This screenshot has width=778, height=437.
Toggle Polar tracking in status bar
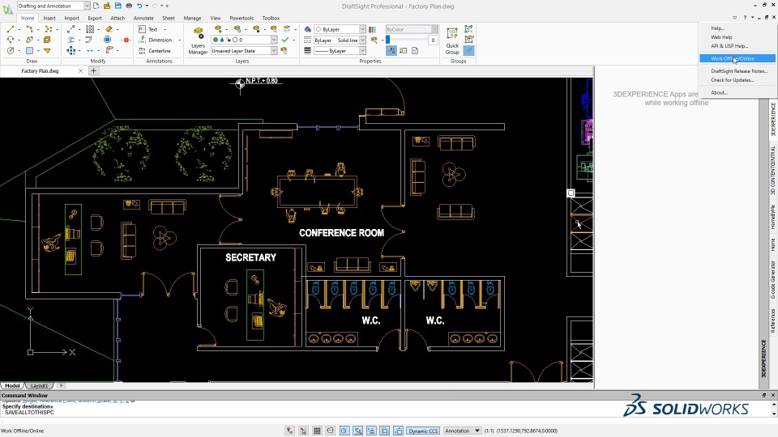click(x=344, y=431)
